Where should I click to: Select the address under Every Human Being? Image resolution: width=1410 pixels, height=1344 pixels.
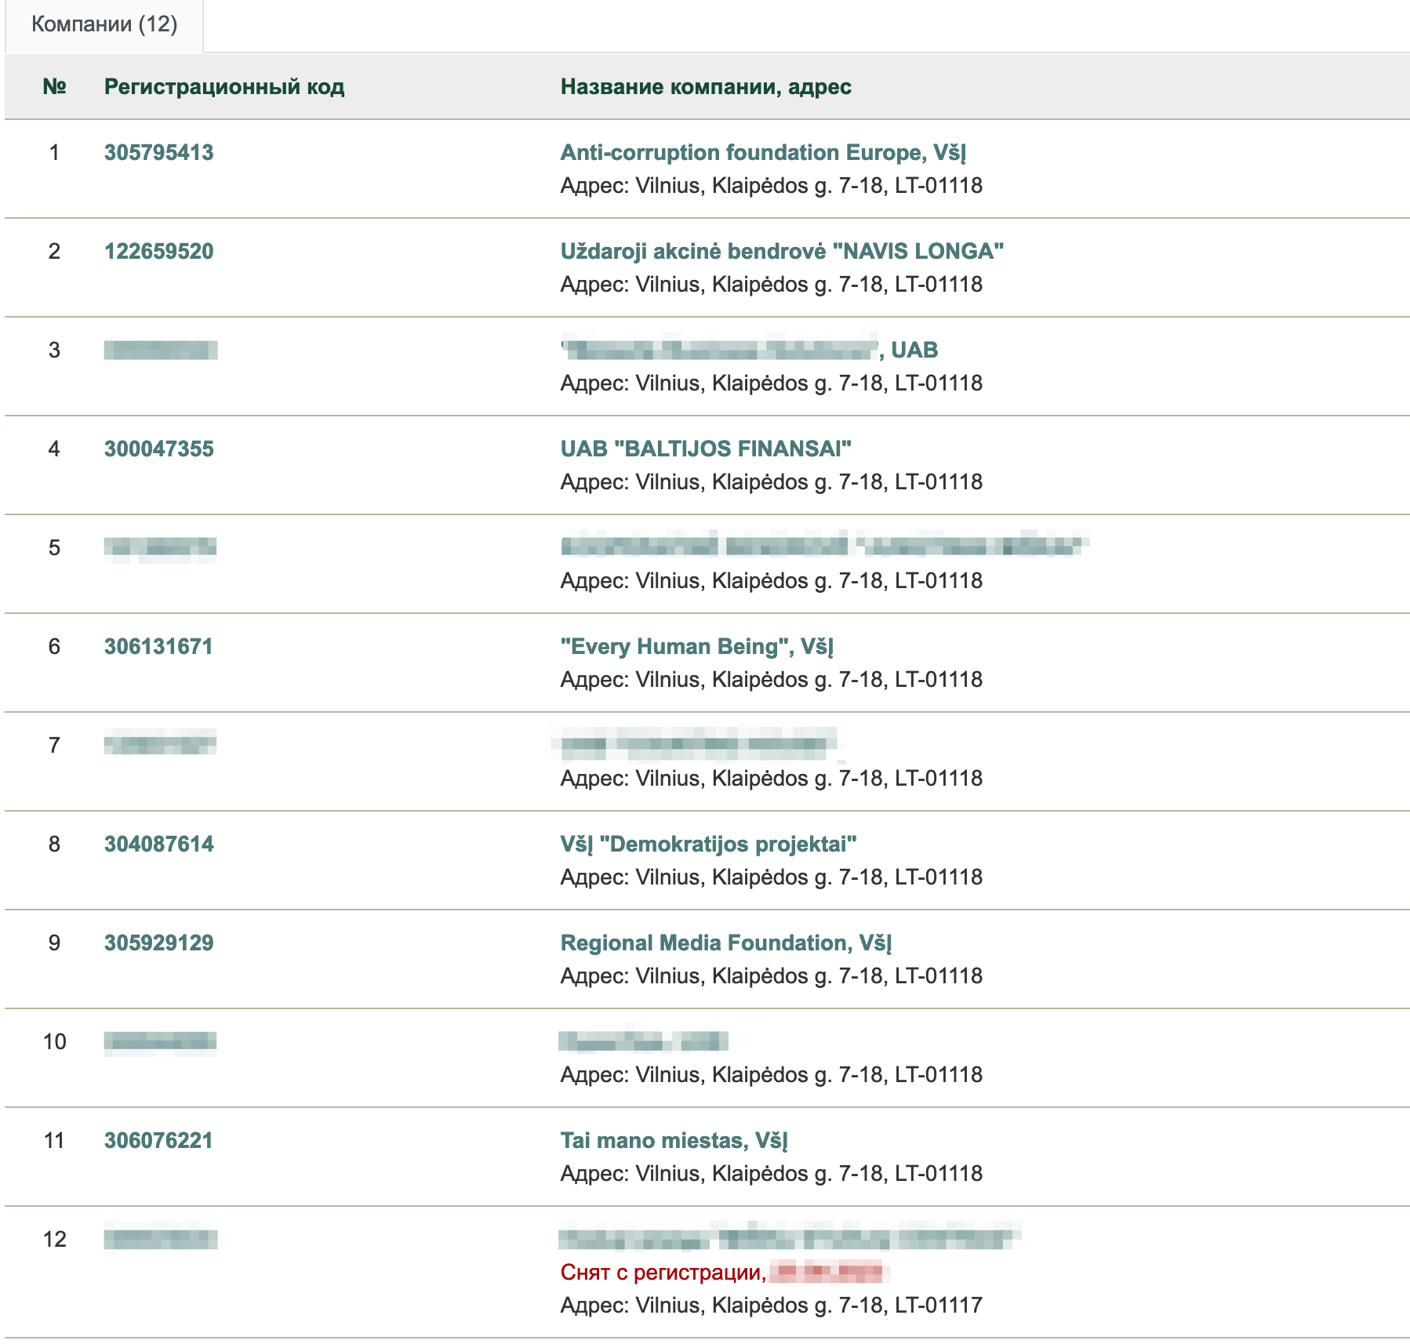[771, 679]
